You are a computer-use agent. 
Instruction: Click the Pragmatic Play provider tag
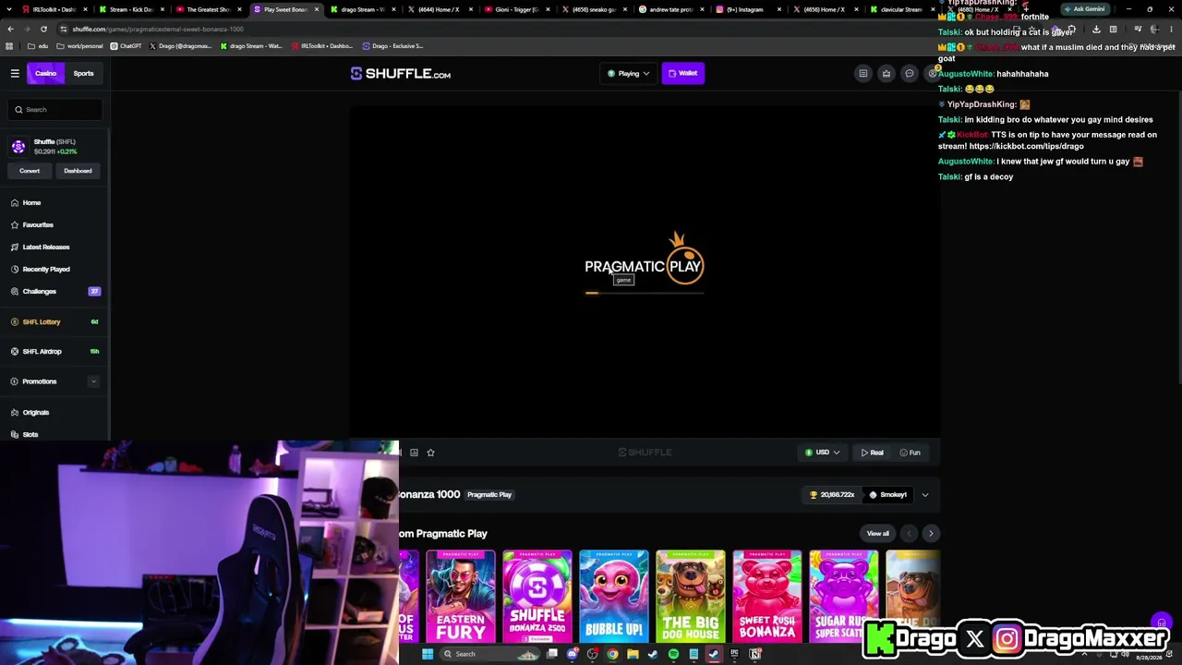click(x=489, y=495)
